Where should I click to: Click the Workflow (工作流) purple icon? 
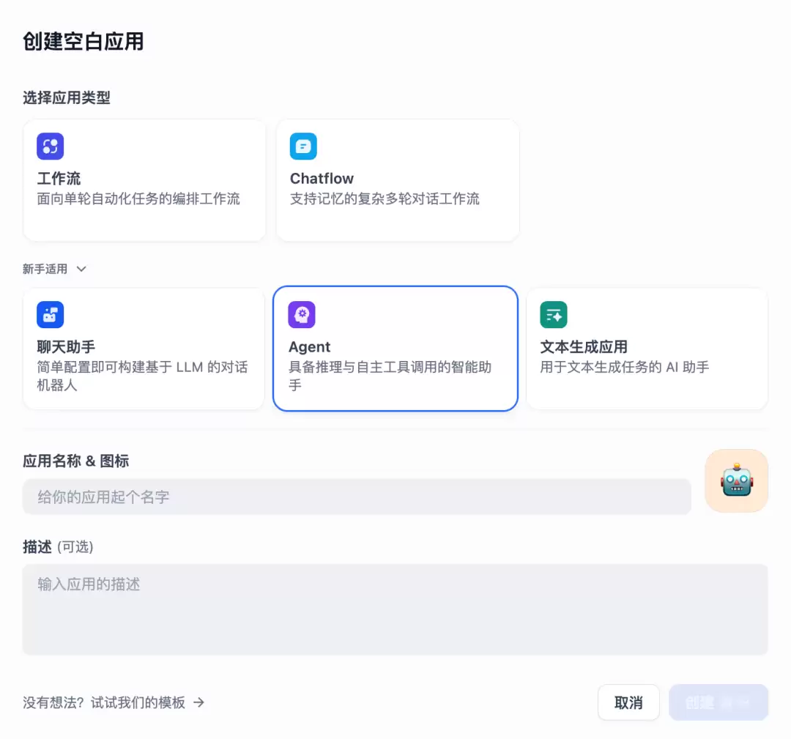[50, 146]
